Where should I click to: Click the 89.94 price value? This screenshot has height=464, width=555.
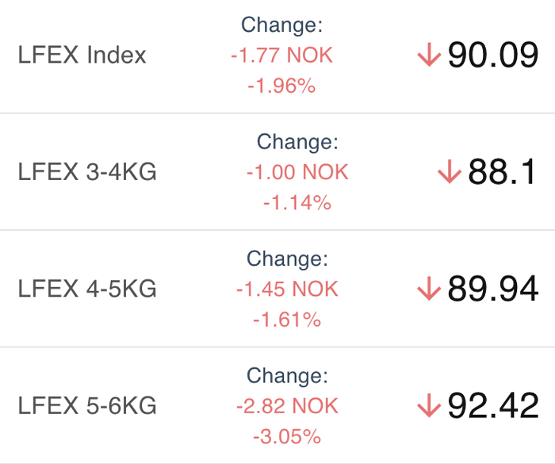(493, 289)
